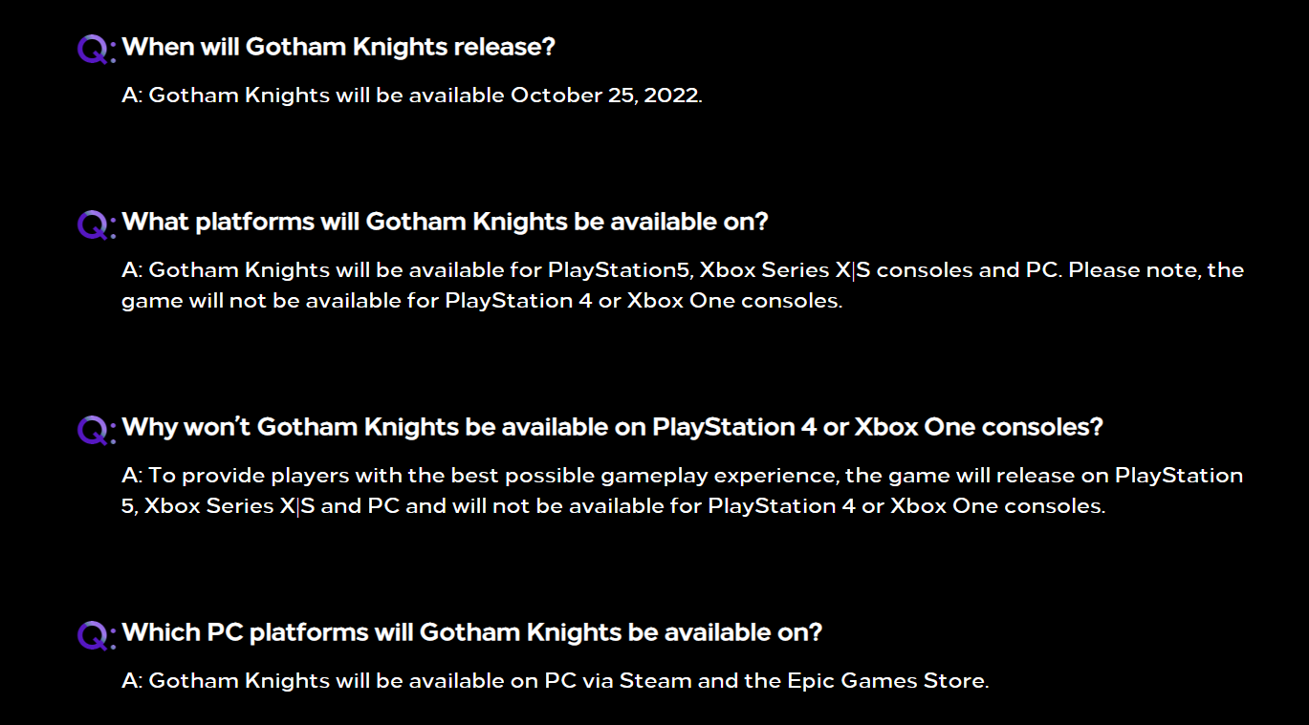Click the Steam and Epic Games Store answer
The width and height of the screenshot is (1309, 725).
pyautogui.click(x=556, y=681)
